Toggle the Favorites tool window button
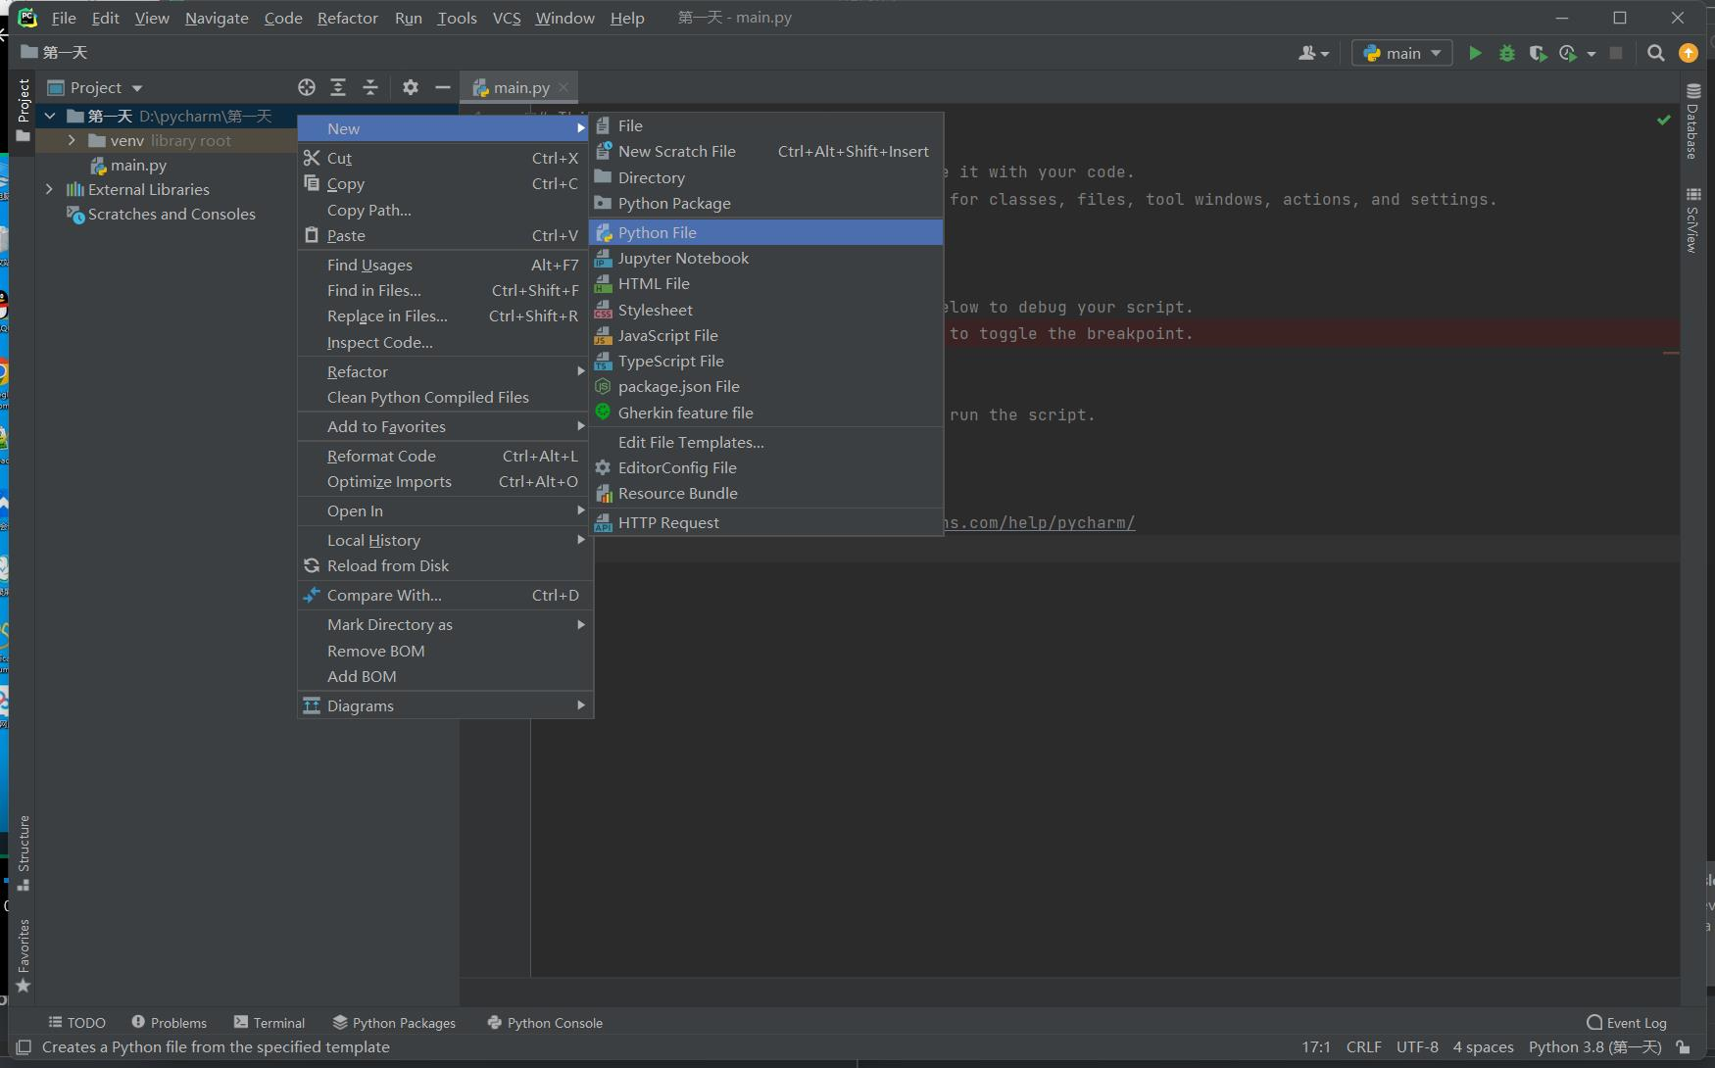The height and width of the screenshot is (1068, 1715). 24,954
